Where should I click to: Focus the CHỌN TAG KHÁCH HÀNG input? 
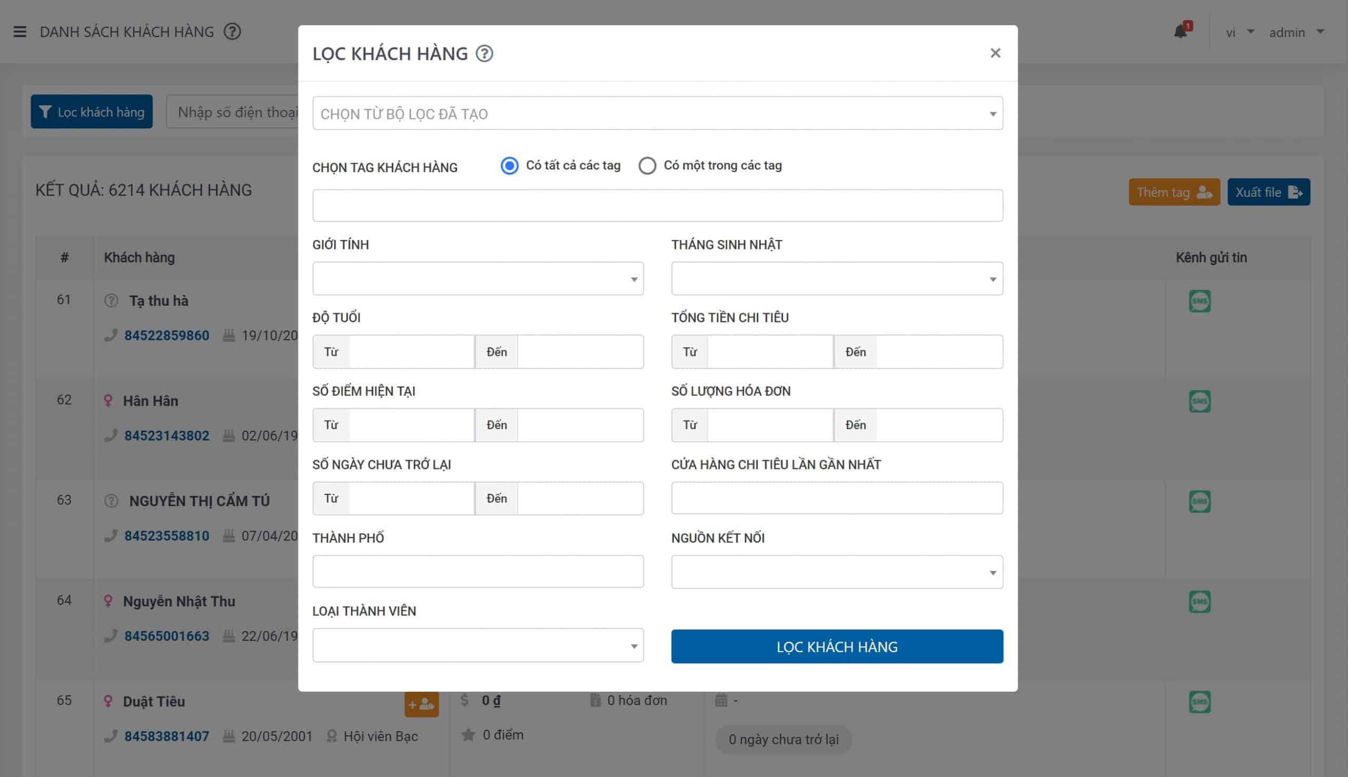[658, 205]
